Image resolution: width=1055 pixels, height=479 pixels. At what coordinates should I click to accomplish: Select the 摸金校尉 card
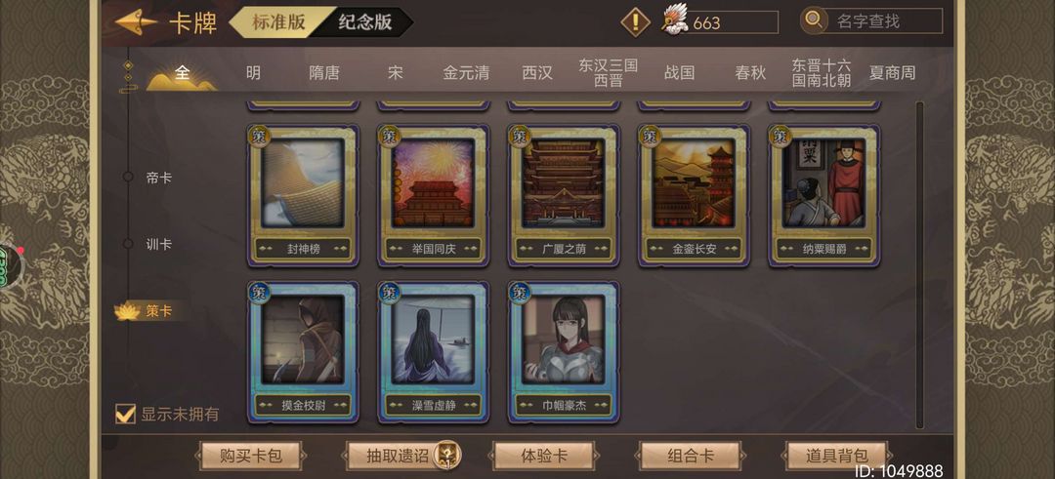coord(303,352)
